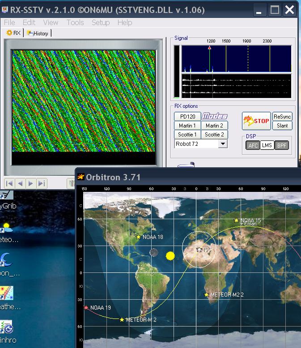This screenshot has height=348, width=301.
Task: Click the Orbitron title bar icon
Action: pos(81,177)
